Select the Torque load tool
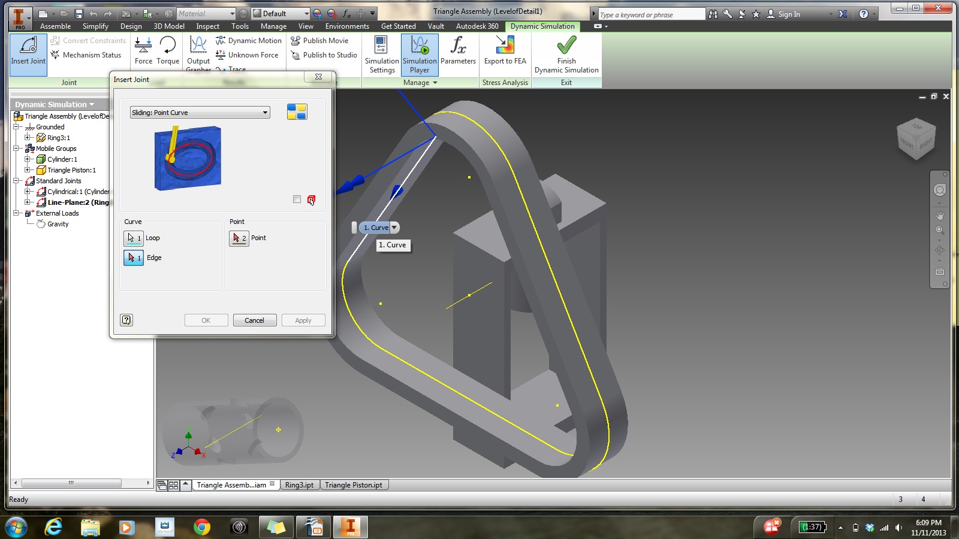959x539 pixels. [x=168, y=51]
